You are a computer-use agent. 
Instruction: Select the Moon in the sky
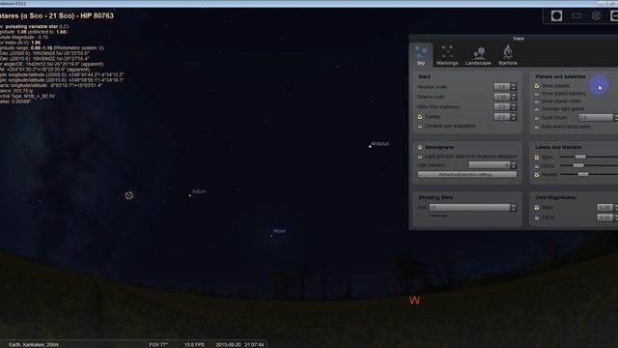(271, 236)
